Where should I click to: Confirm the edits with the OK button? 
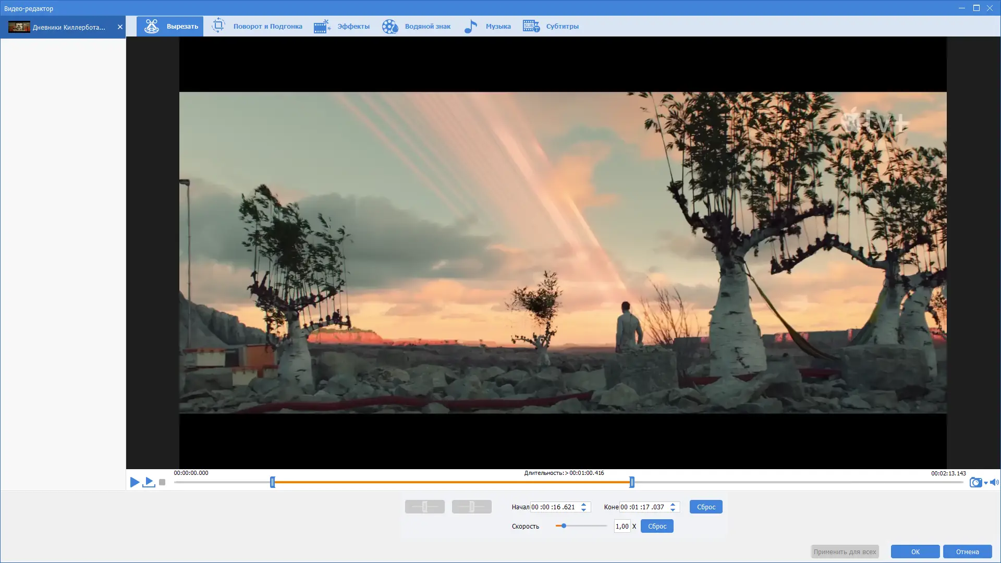point(915,552)
